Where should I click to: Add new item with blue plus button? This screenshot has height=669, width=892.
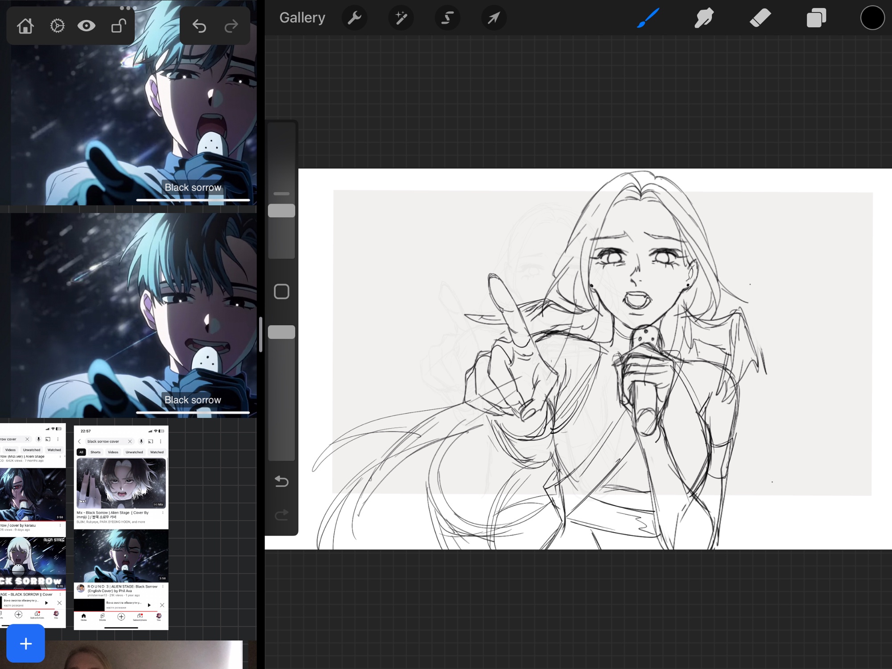(26, 643)
